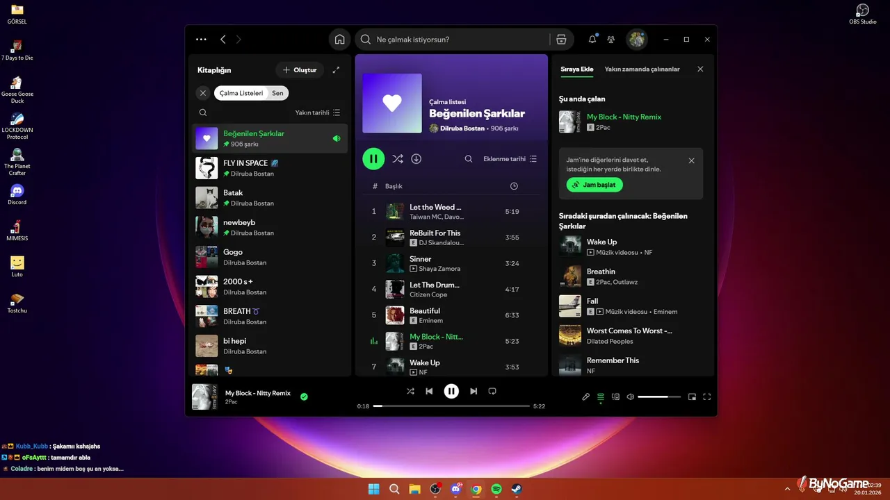Play track ReBuilt For This
The width and height of the screenshot is (890, 500).
(x=451, y=237)
